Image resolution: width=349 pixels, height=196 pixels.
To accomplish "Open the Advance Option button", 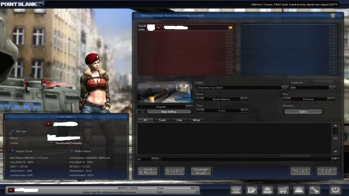I will click(x=303, y=112).
